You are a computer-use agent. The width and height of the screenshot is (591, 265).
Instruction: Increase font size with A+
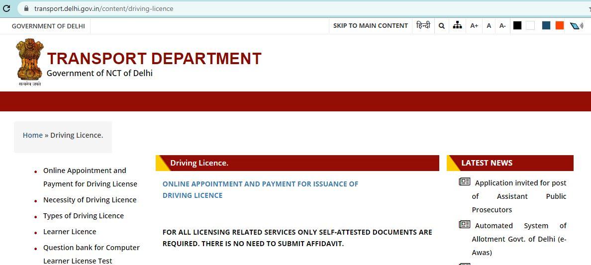(x=474, y=26)
